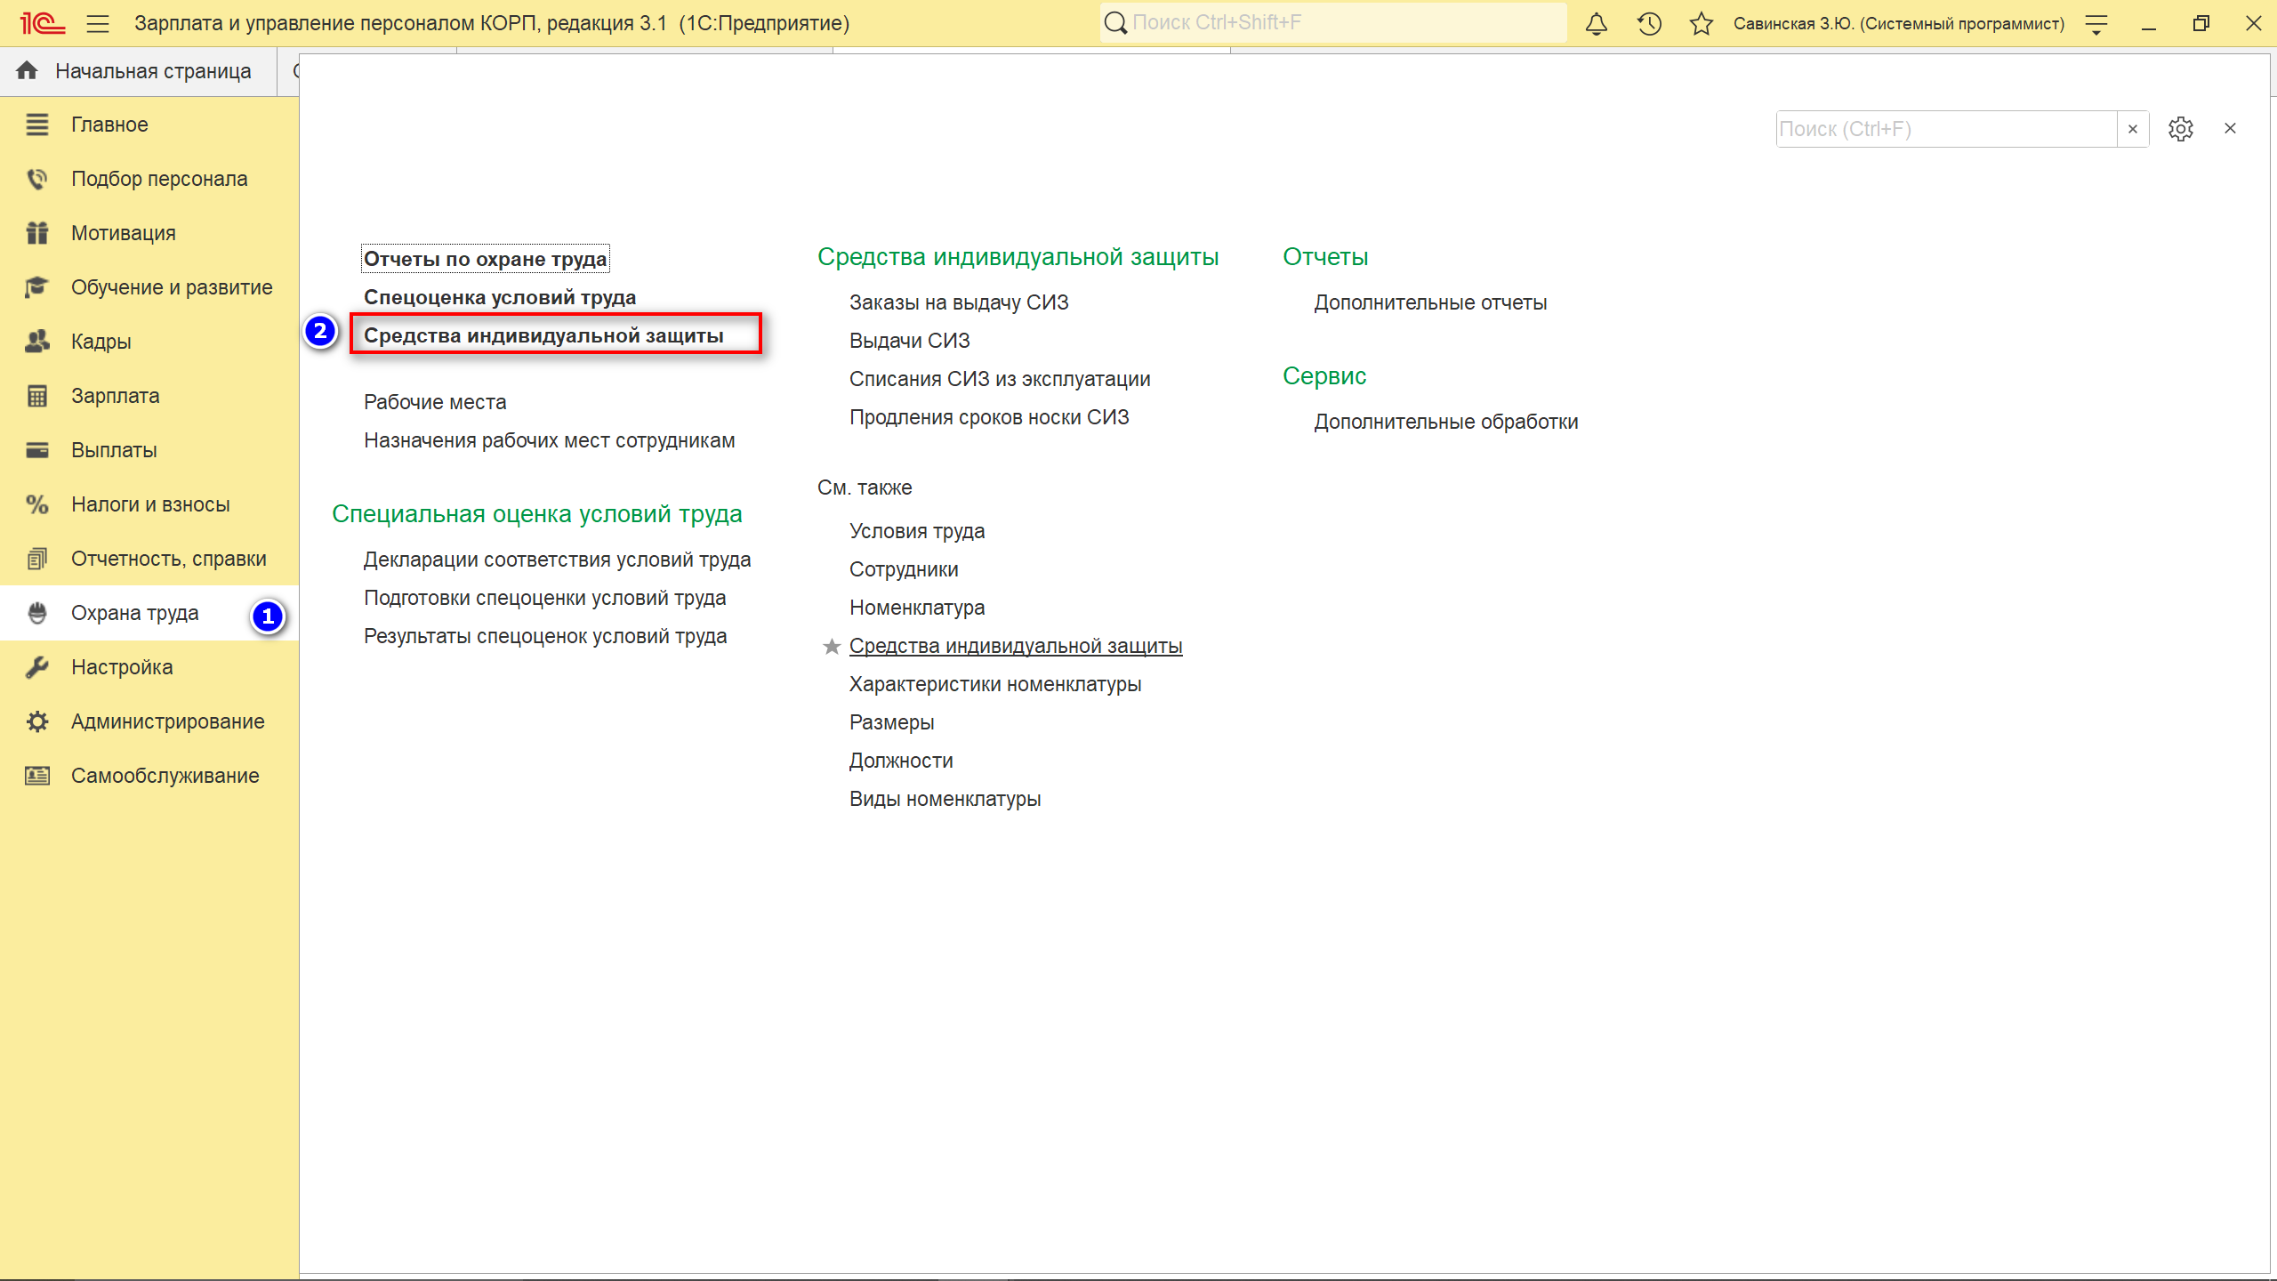The height and width of the screenshot is (1281, 2277).
Task: Open Выдачи СИЗ link
Action: coord(909,341)
